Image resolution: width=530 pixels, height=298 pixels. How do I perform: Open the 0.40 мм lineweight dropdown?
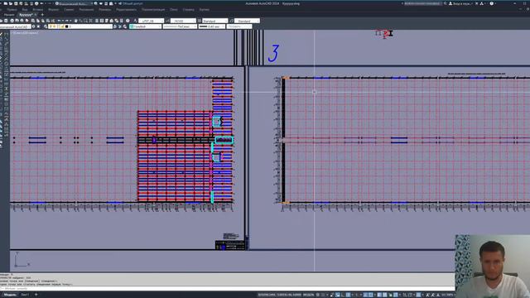tap(212, 26)
